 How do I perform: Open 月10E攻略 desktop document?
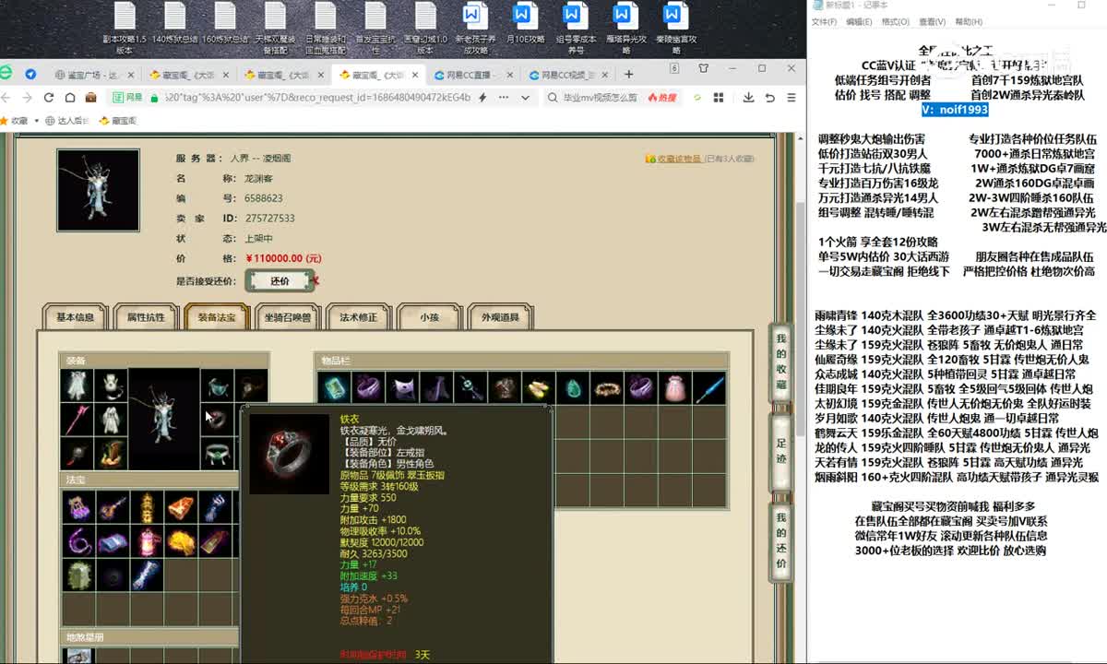[x=524, y=22]
